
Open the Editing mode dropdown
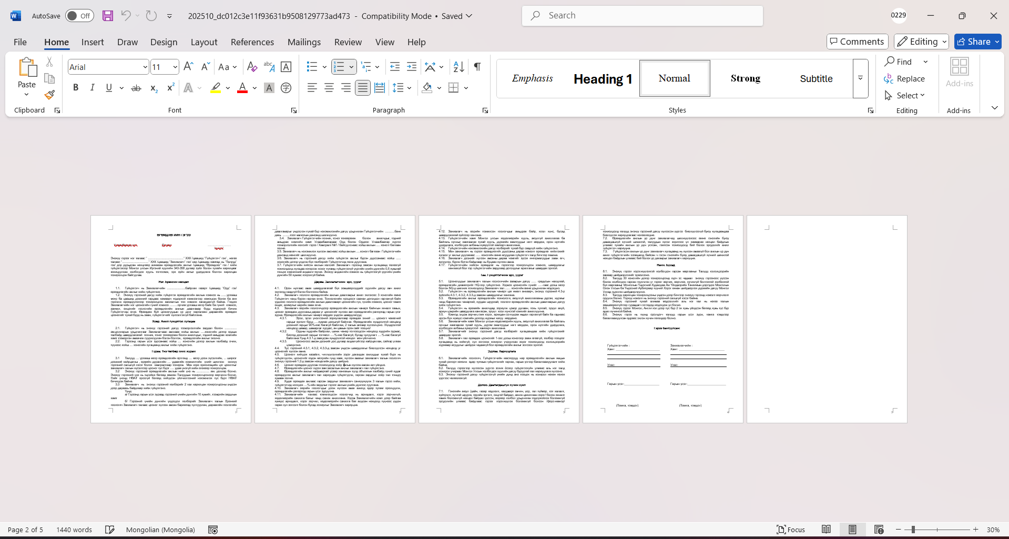click(x=921, y=42)
